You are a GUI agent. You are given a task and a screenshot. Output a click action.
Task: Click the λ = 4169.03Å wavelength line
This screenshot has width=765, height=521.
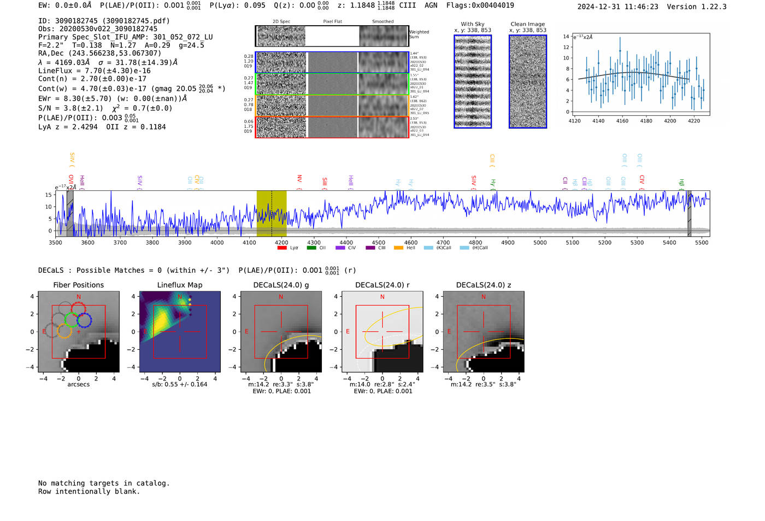coord(108,62)
